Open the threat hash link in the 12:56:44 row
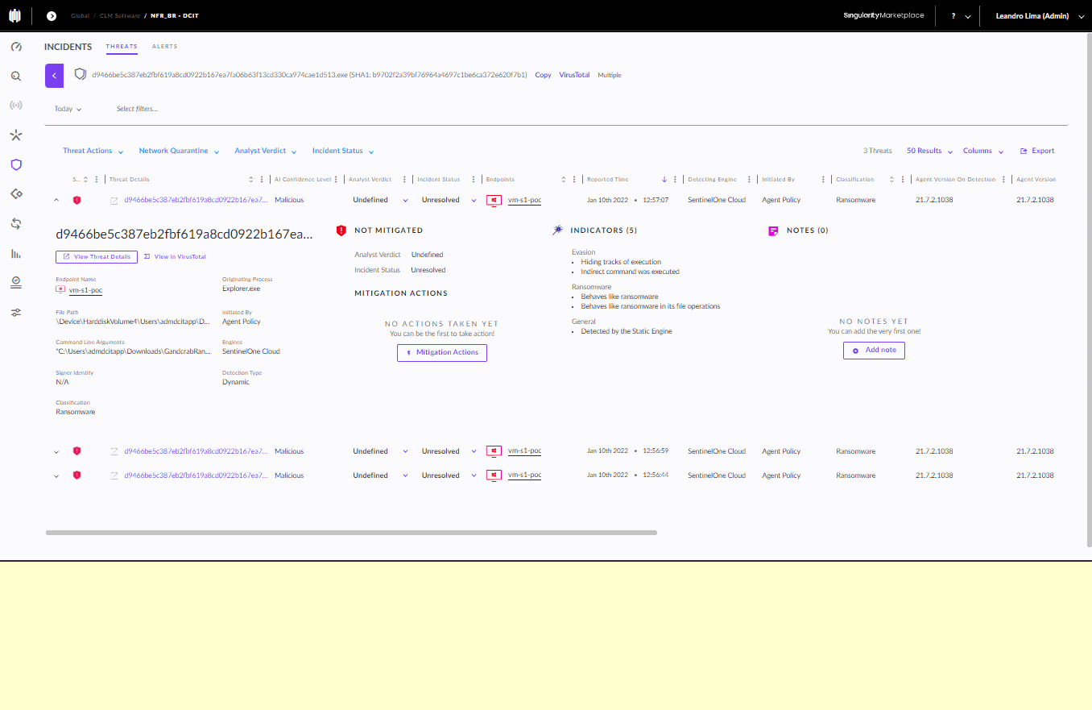Viewport: 1092px width, 710px height. pos(196,475)
